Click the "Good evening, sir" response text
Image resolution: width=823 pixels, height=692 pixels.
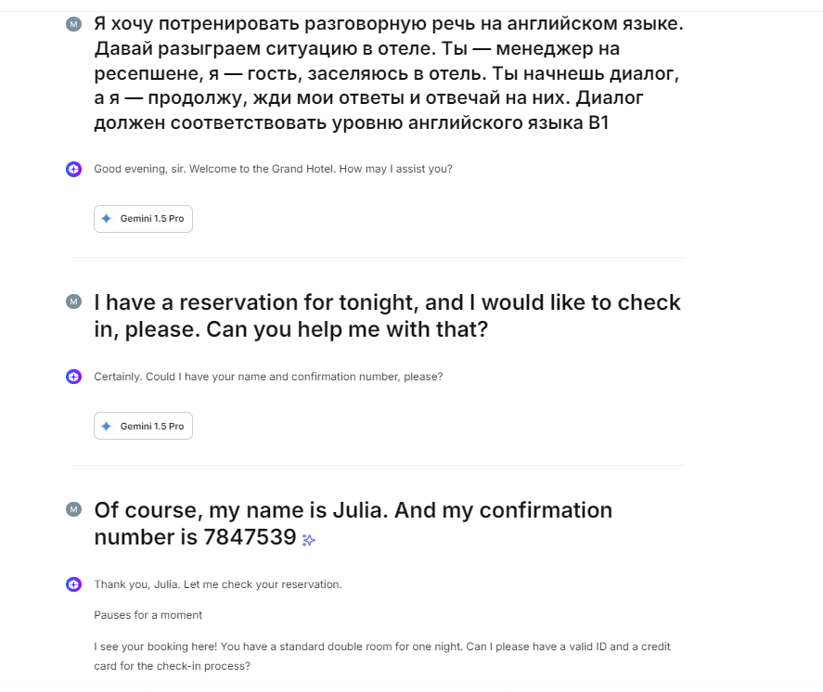(273, 170)
